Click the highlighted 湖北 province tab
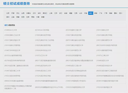This screenshot has height=93, width=128. (x=91, y=13)
